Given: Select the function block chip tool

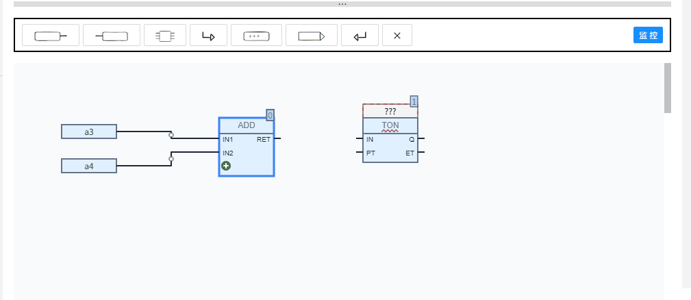Looking at the screenshot, I should pos(165,35).
